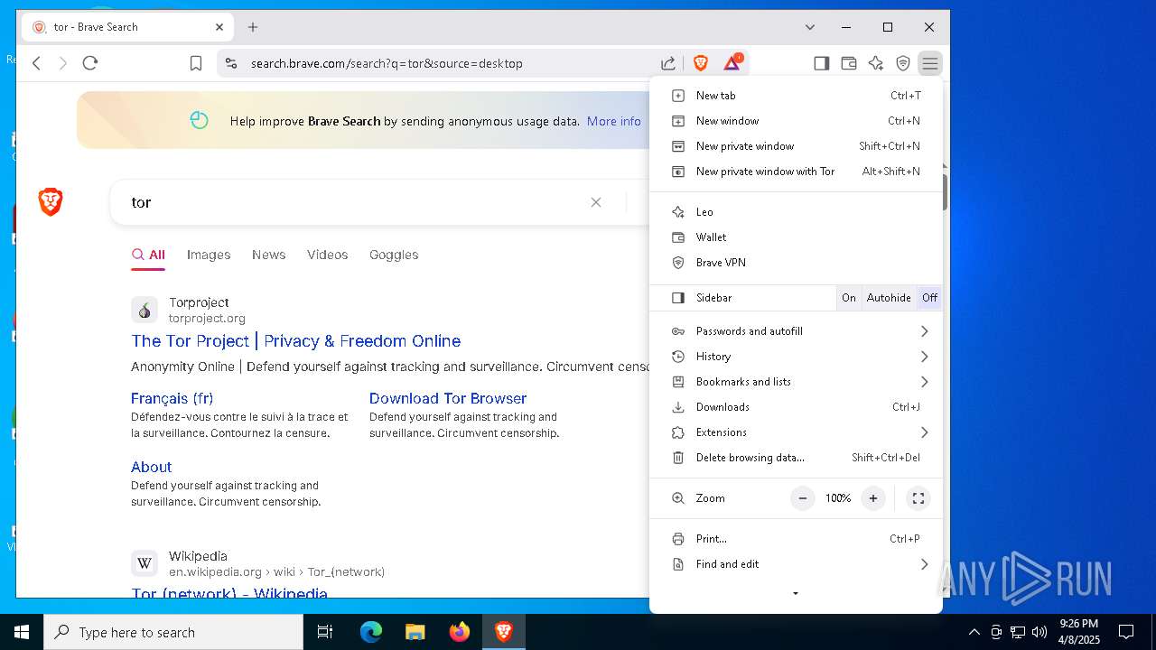Click the share page icon
Image resolution: width=1156 pixels, height=650 pixels.
point(668,63)
